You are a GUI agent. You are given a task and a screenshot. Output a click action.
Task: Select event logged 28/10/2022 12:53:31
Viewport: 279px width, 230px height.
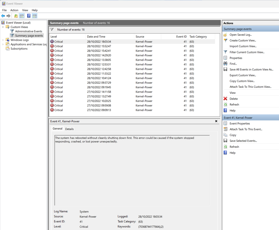(x=132, y=64)
